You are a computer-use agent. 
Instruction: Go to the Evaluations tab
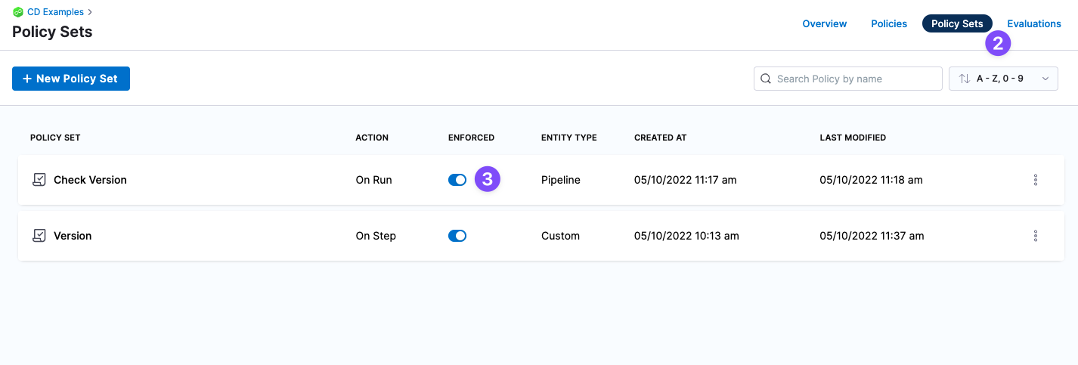pyautogui.click(x=1034, y=23)
